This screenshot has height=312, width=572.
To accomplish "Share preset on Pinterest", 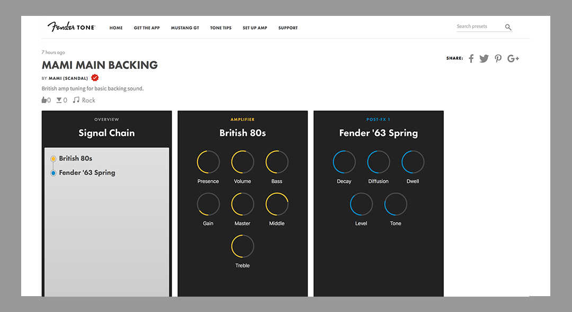I will click(x=498, y=58).
